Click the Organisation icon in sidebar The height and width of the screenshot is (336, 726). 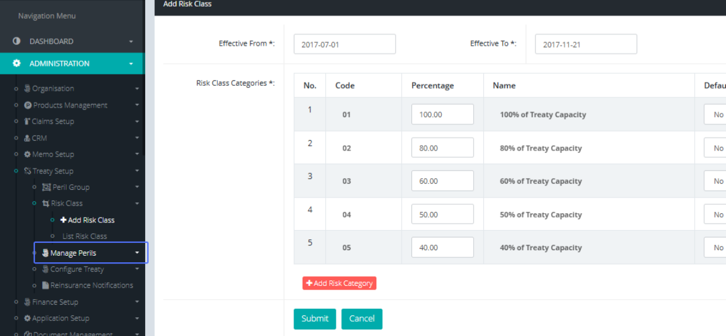tap(27, 89)
